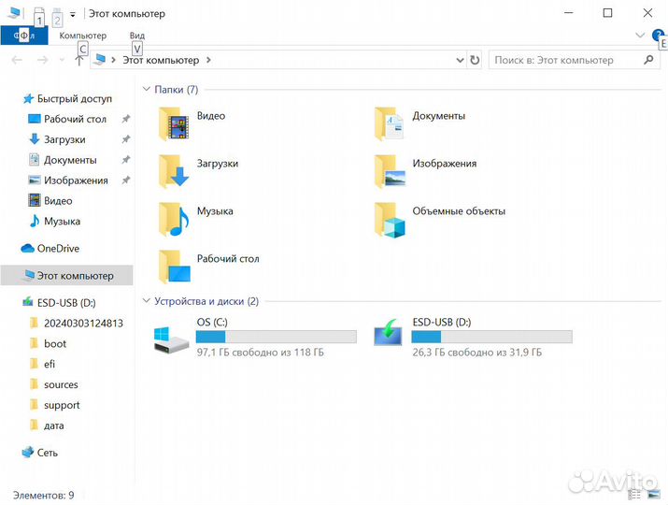Click the 26,3 ГБ свободно из 31,9 ГБ text
The image size is (668, 505).
(x=477, y=353)
